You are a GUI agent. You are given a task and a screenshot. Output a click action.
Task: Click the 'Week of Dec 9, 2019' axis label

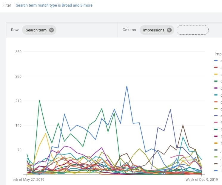coord(201,180)
